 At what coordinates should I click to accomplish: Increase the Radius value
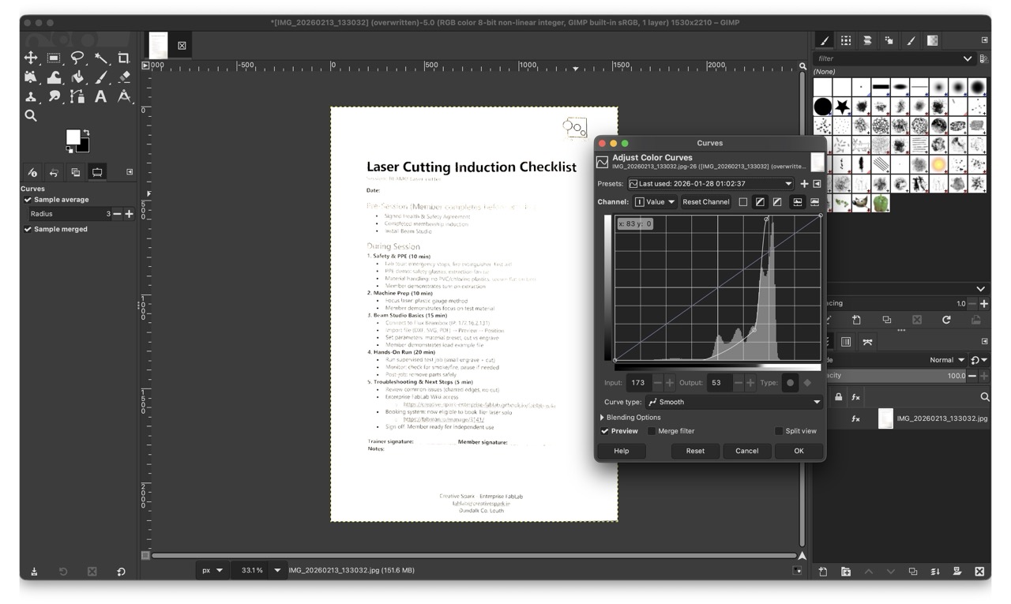click(129, 214)
